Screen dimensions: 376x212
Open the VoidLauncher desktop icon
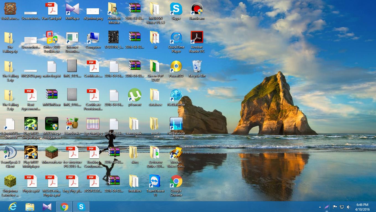pos(10,11)
